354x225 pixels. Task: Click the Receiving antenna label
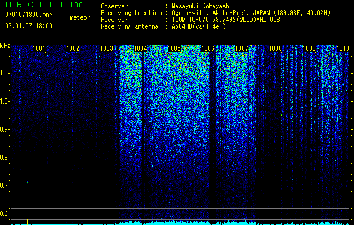(129, 26)
